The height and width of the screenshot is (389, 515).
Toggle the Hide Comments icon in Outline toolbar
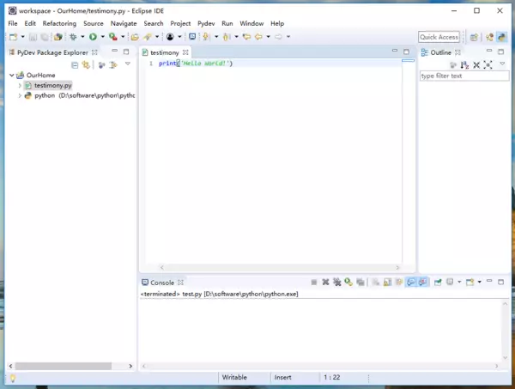[453, 65]
